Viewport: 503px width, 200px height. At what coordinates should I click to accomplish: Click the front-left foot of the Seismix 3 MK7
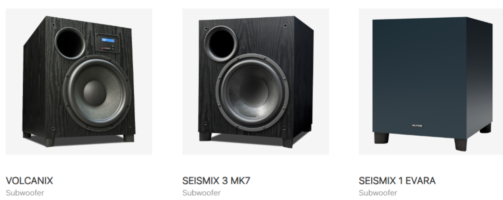pos(205,137)
